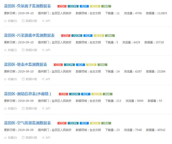
Task: Click star icon for 污染源废水监测数据表 收藏(2)
Action: [5, 50]
